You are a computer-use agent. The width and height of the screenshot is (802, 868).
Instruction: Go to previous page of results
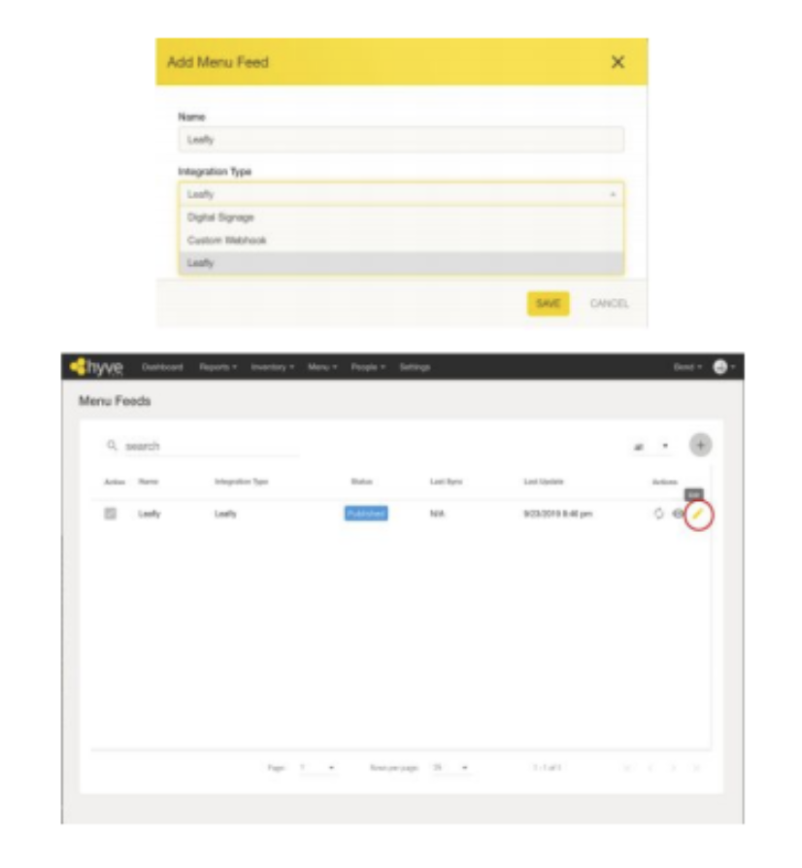(651, 768)
